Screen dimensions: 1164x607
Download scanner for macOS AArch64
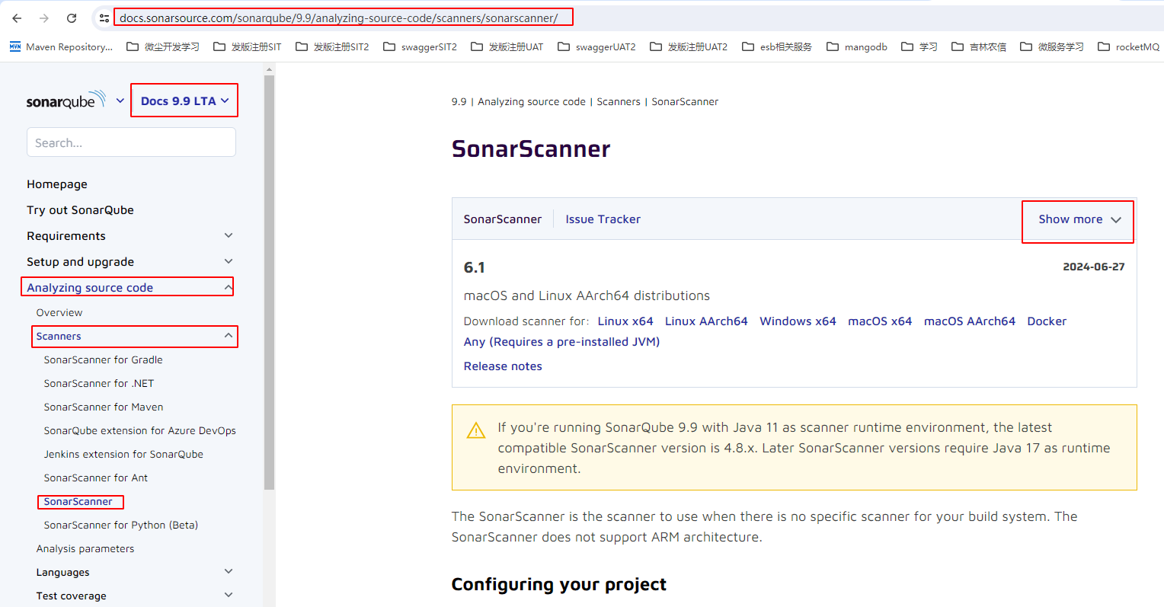point(970,321)
